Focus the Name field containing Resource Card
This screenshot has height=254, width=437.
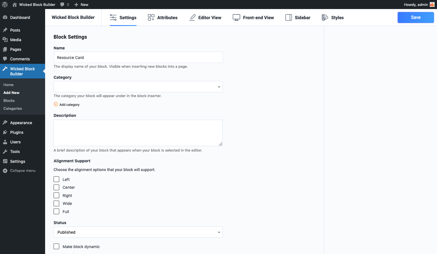pos(138,58)
